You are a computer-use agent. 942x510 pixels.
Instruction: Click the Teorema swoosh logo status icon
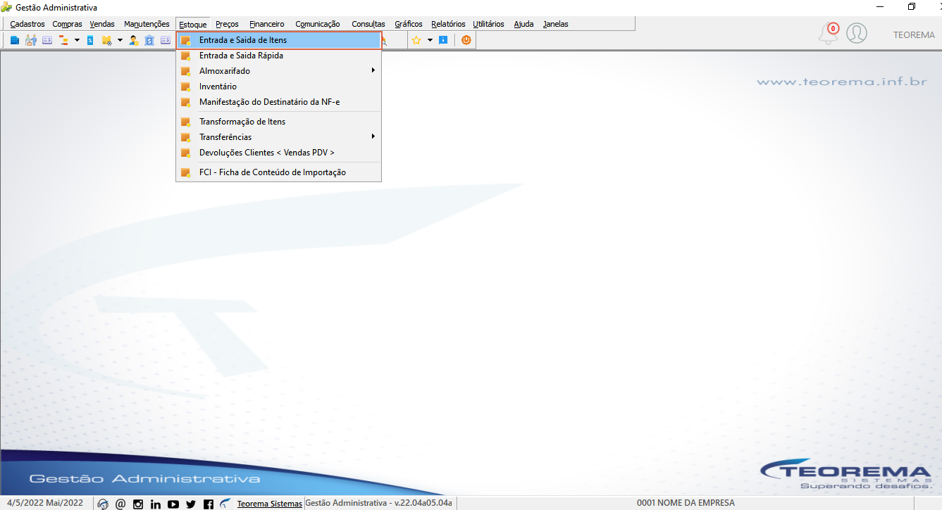pos(225,504)
